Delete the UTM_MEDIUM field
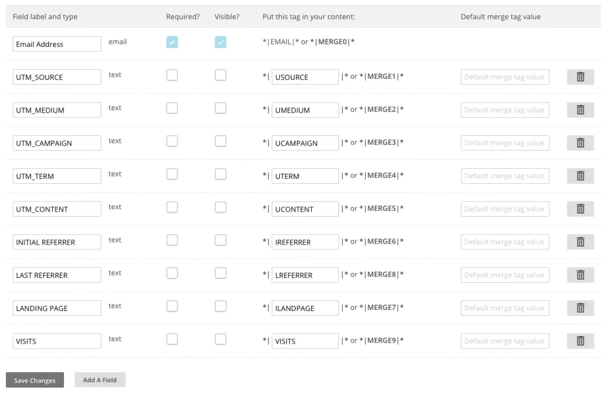This screenshot has width=607, height=394. coord(580,110)
